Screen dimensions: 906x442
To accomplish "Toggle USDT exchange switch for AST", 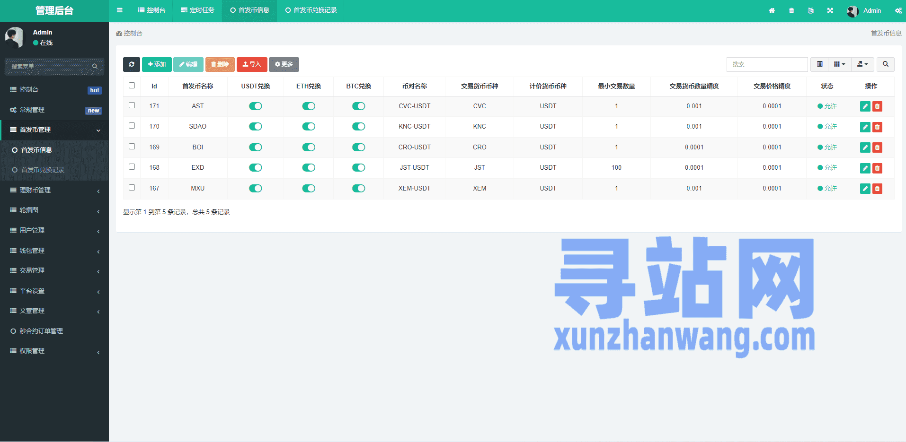I will (x=256, y=106).
